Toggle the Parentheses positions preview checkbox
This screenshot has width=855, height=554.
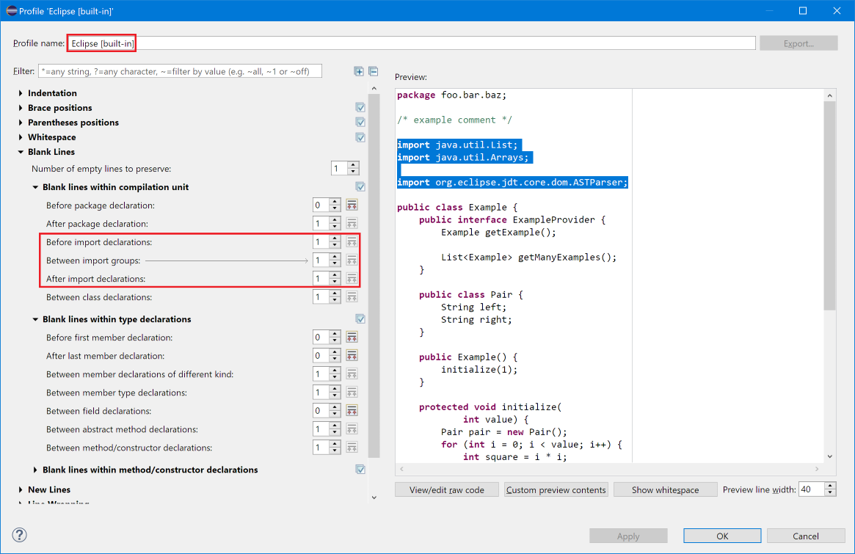(360, 122)
